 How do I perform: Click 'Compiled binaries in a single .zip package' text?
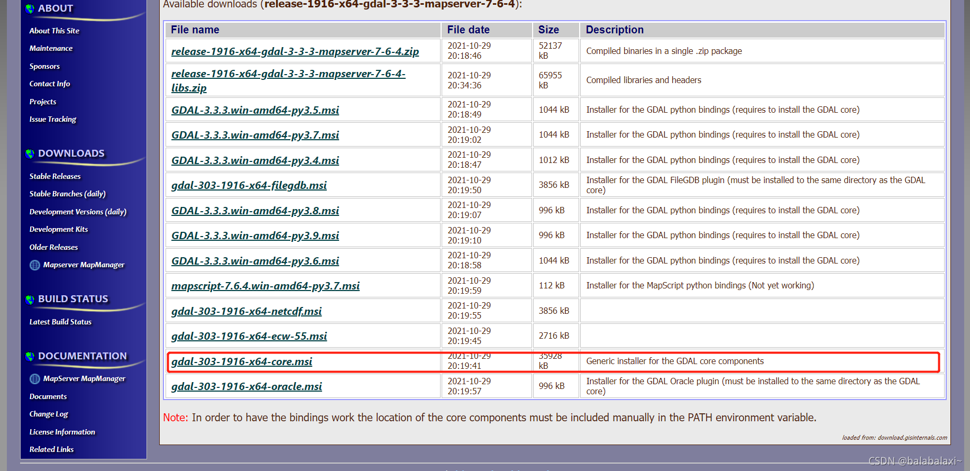[x=664, y=51]
